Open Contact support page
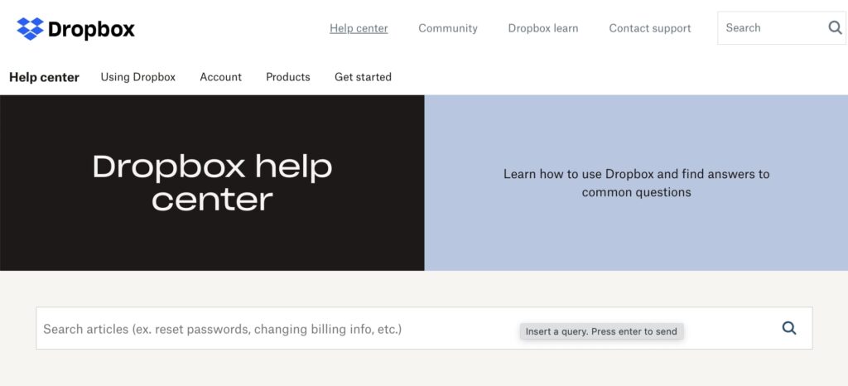 [650, 28]
